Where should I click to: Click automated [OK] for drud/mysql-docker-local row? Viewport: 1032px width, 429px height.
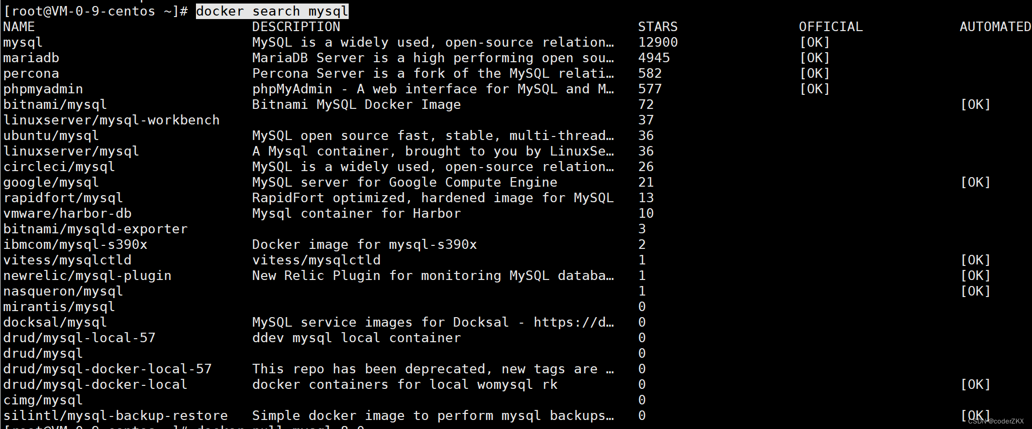[x=975, y=384]
